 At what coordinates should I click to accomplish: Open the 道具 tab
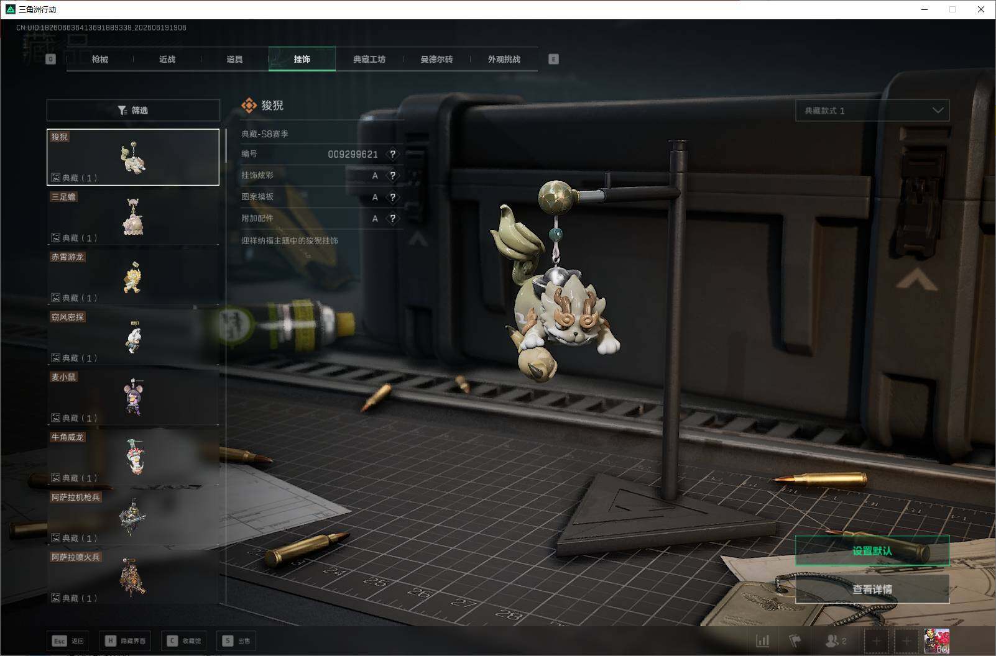(234, 59)
